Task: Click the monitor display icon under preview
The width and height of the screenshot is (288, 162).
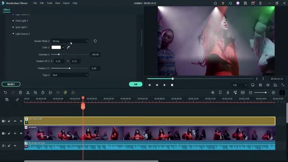Action: tap(253, 85)
